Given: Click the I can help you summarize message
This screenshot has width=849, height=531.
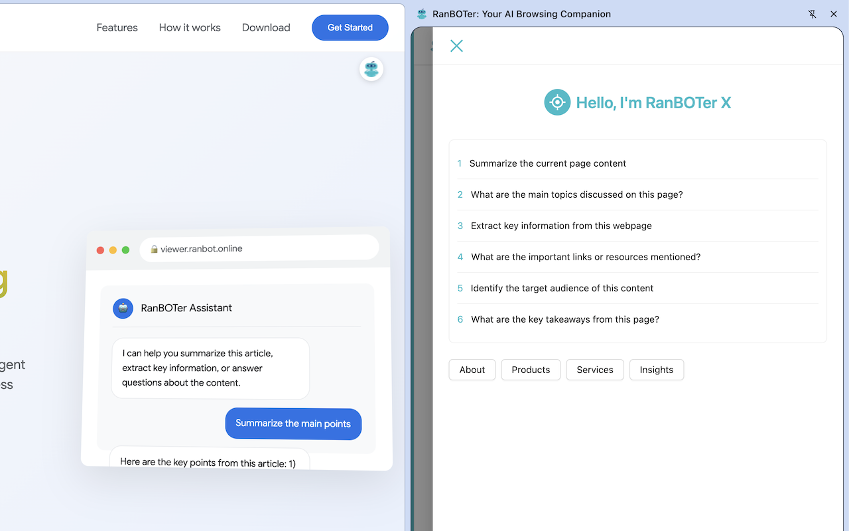Looking at the screenshot, I should point(210,368).
